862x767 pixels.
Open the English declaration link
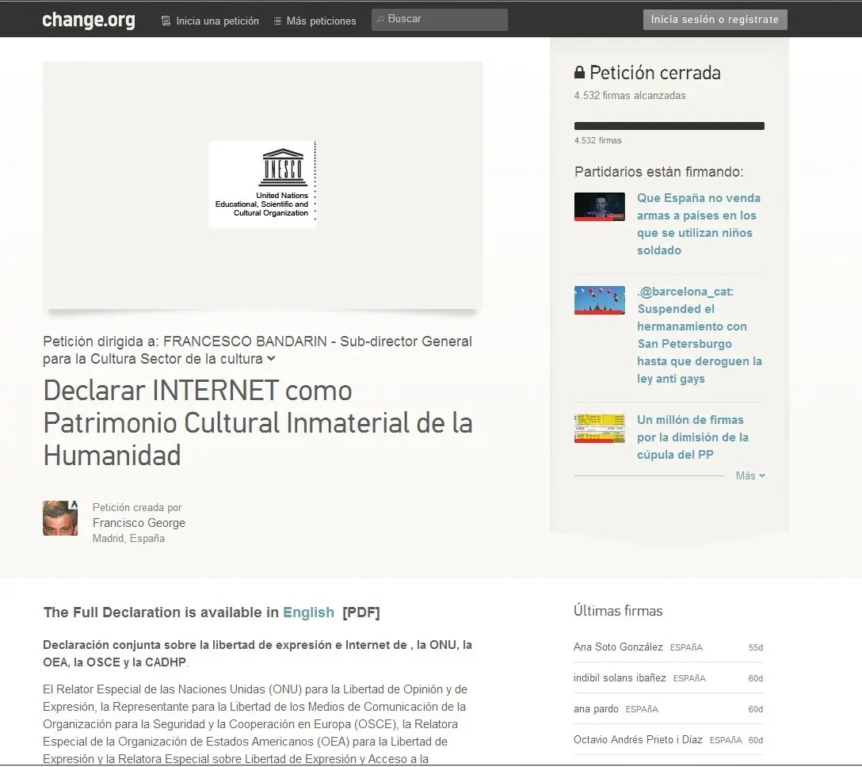click(308, 612)
